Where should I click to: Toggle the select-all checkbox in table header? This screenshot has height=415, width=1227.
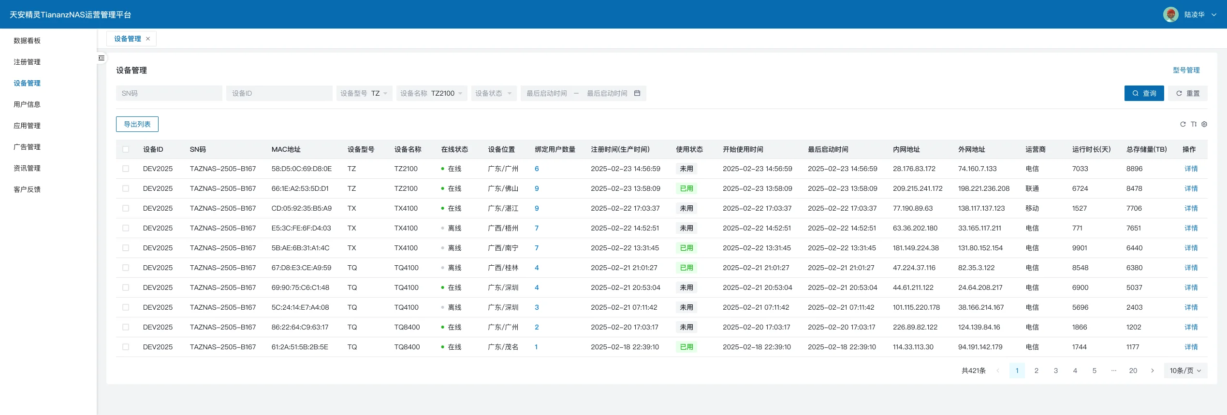pyautogui.click(x=126, y=149)
